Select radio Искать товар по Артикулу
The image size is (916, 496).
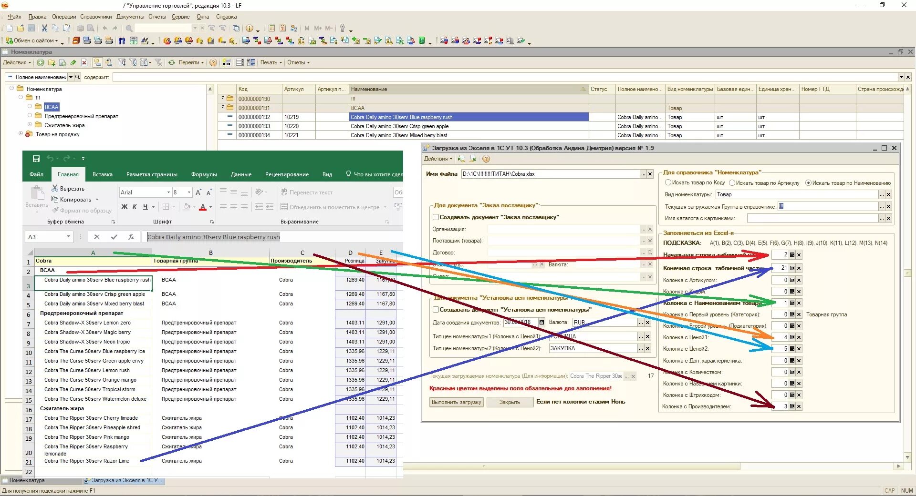pyautogui.click(x=732, y=182)
